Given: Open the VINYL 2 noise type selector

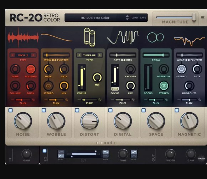Looking at the screenshot, I should click(23, 55).
